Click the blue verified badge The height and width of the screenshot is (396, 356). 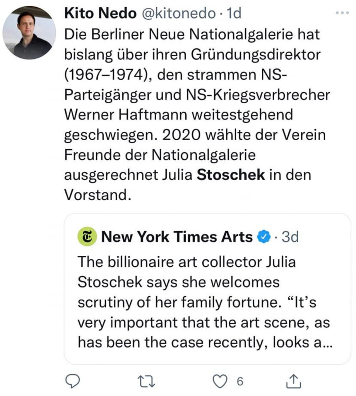pos(264,237)
